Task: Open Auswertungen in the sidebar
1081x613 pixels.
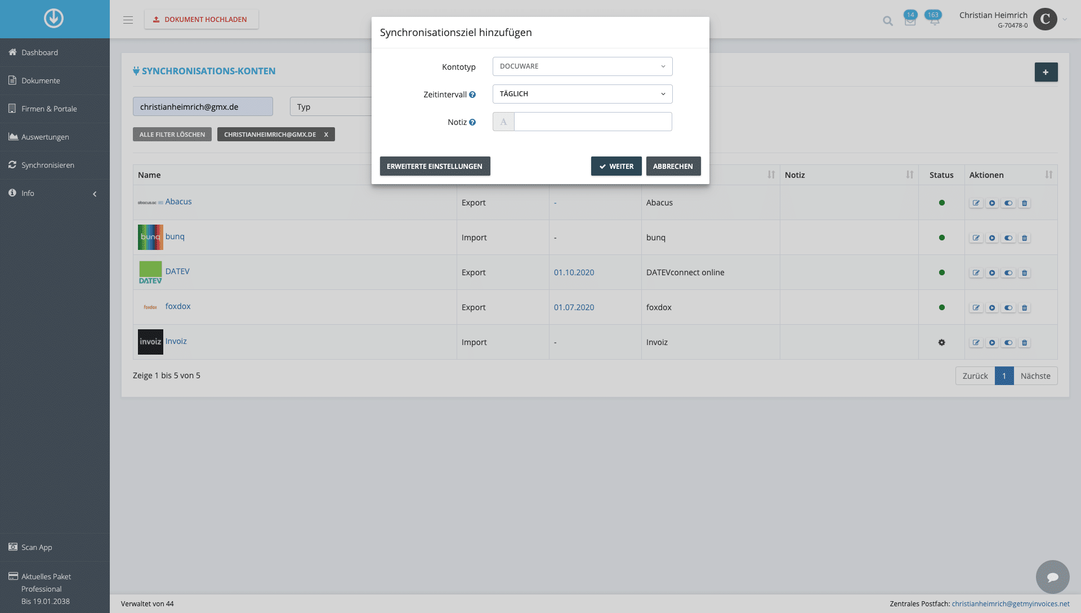Action: [55, 137]
